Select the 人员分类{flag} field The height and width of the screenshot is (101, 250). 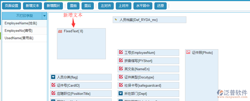pyautogui.click(x=81, y=77)
